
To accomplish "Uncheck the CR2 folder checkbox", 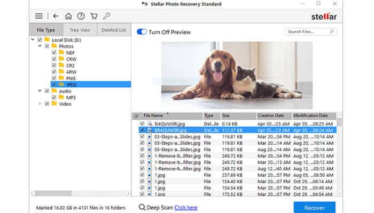I will pos(54,65).
